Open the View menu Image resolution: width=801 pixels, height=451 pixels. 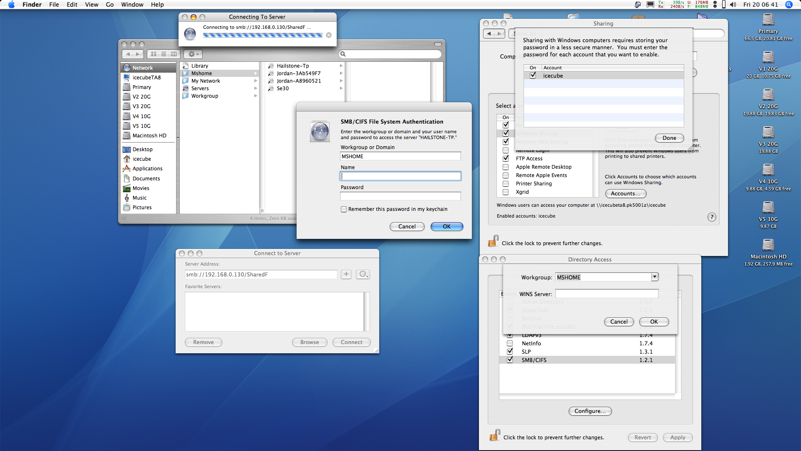click(x=91, y=5)
